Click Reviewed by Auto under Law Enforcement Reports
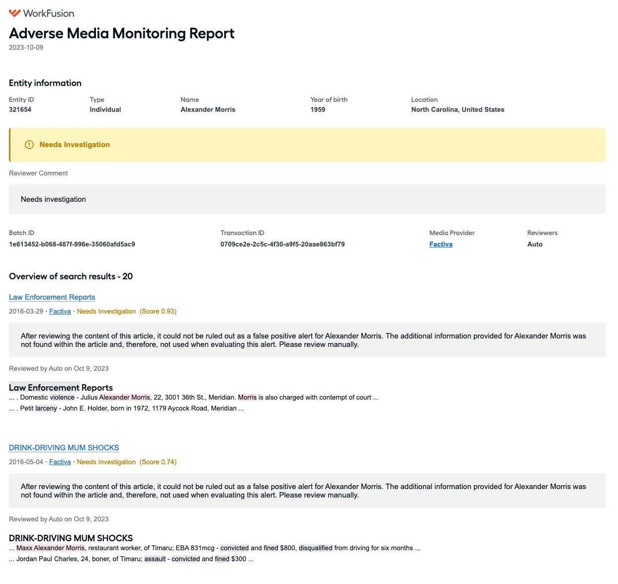 pos(59,368)
